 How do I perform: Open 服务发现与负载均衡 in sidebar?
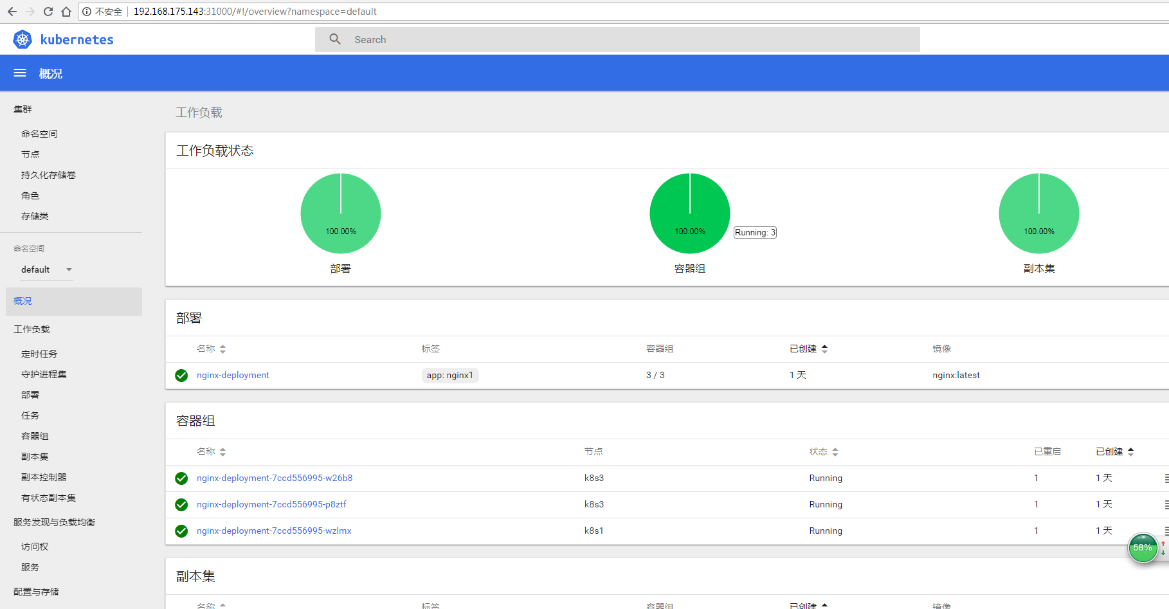54,522
